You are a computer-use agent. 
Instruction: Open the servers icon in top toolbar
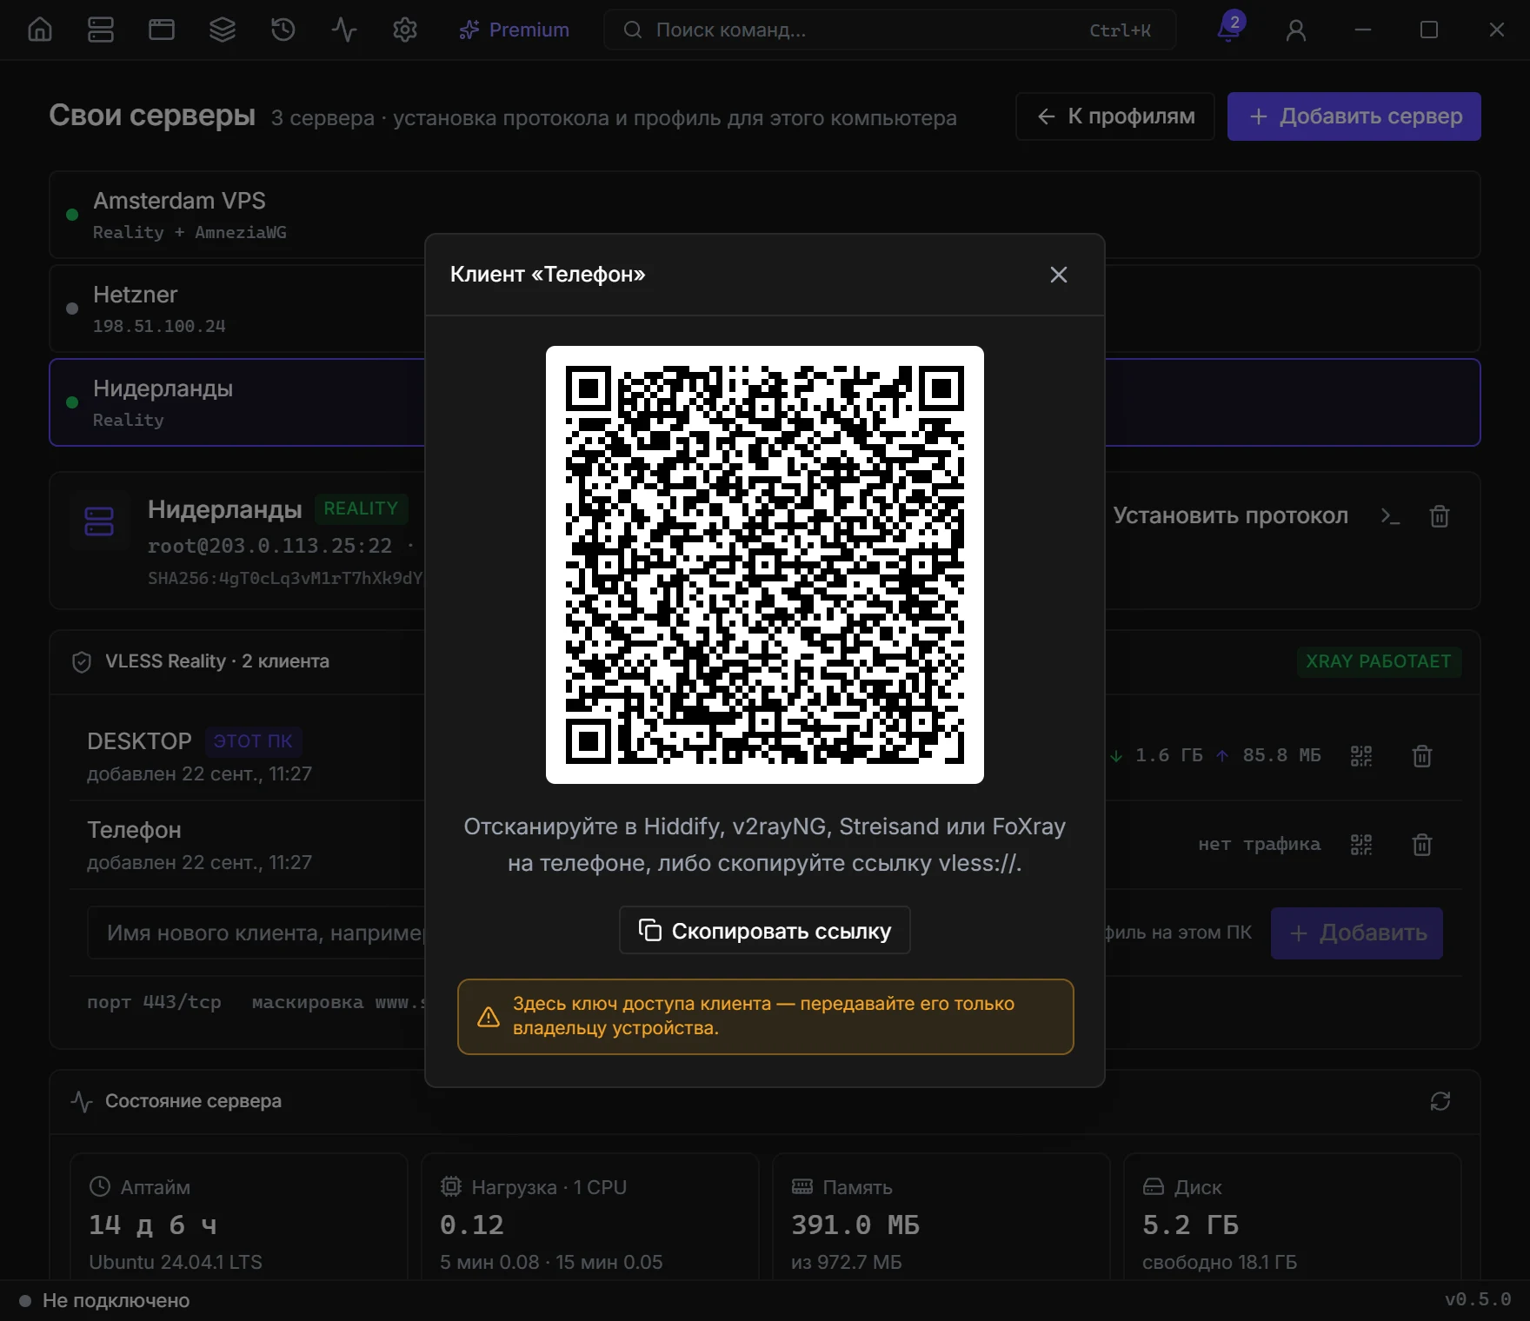101,30
